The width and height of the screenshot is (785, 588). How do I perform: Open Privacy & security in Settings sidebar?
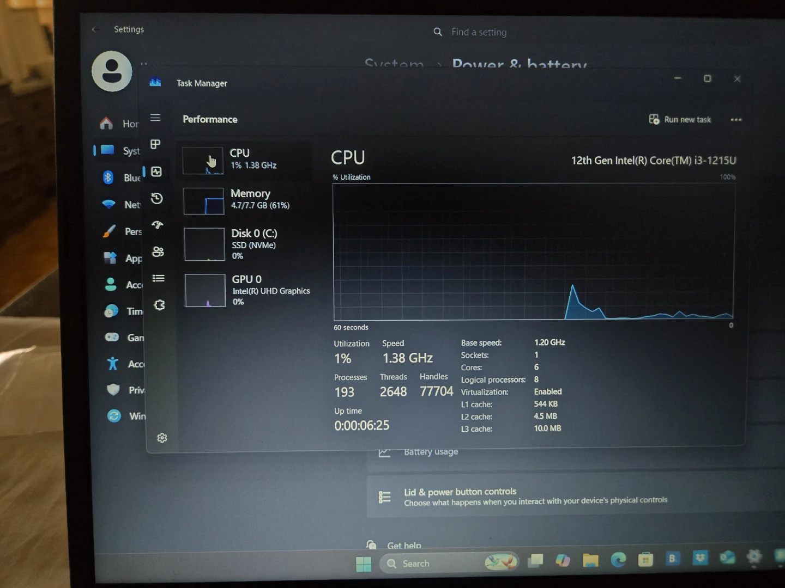125,390
